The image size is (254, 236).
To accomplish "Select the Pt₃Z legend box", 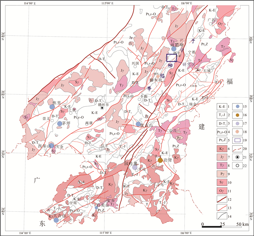I will pyautogui.click(x=221, y=140).
